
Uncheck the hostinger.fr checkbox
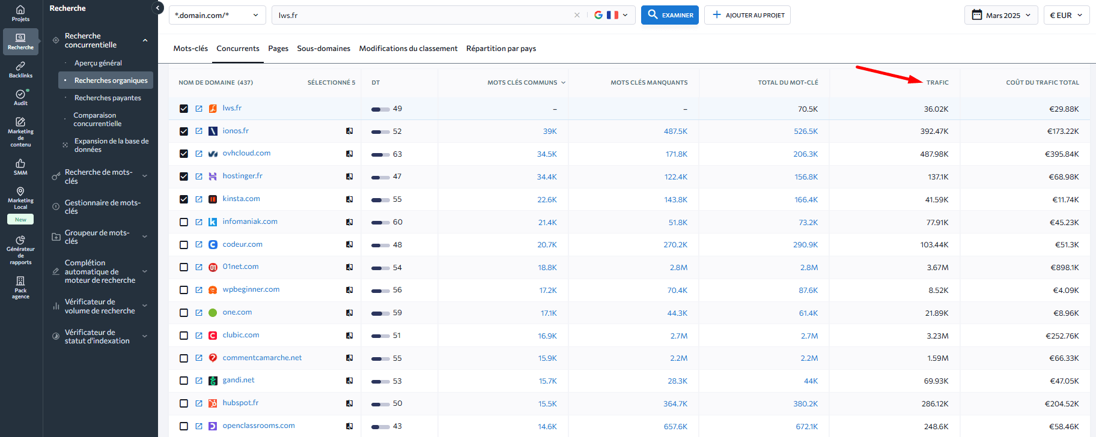(x=184, y=176)
